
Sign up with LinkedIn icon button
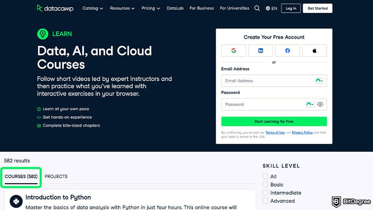261,50
